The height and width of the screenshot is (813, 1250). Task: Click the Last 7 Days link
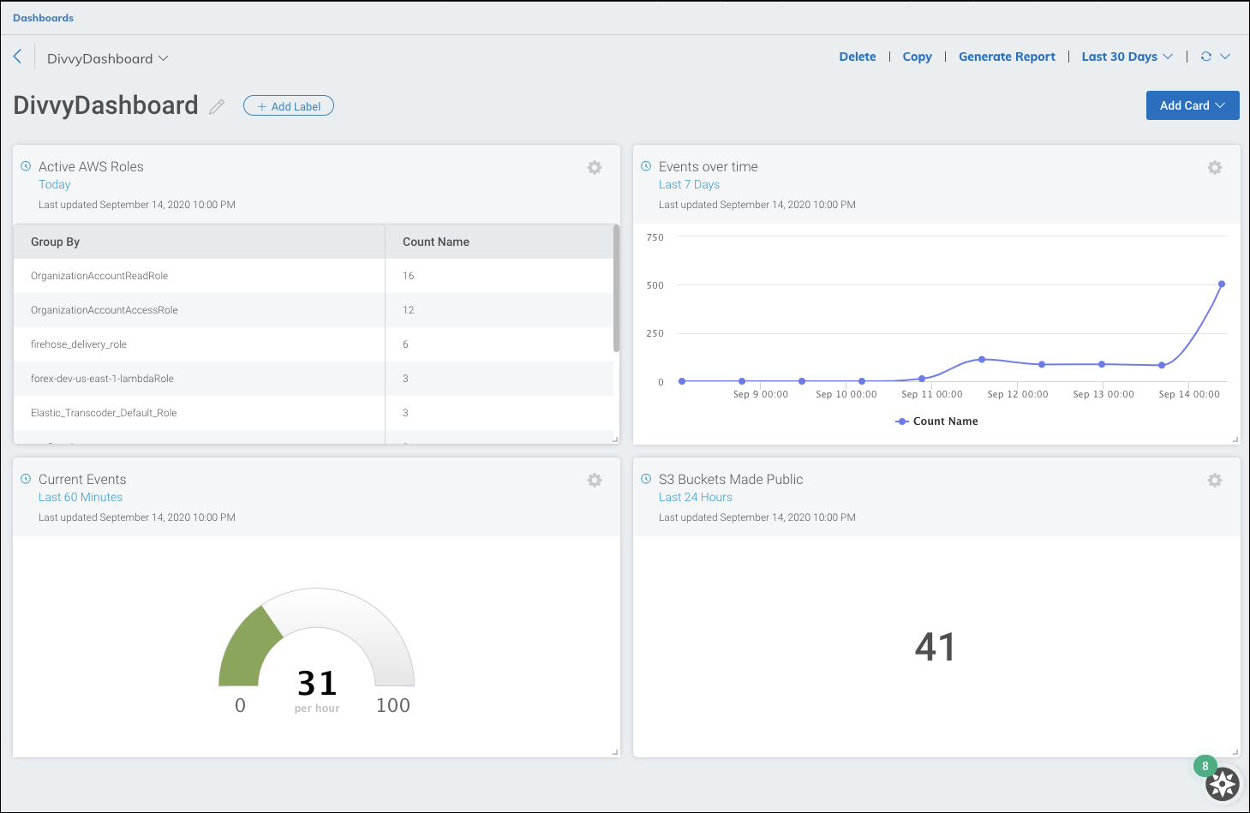689,185
